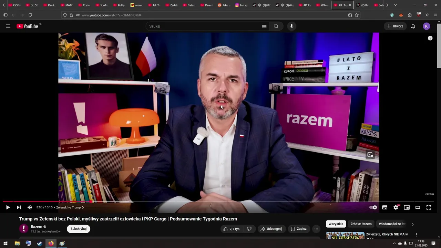Open on-screen keyboard in search box
Image resolution: width=441 pixels, height=248 pixels.
coord(264,26)
